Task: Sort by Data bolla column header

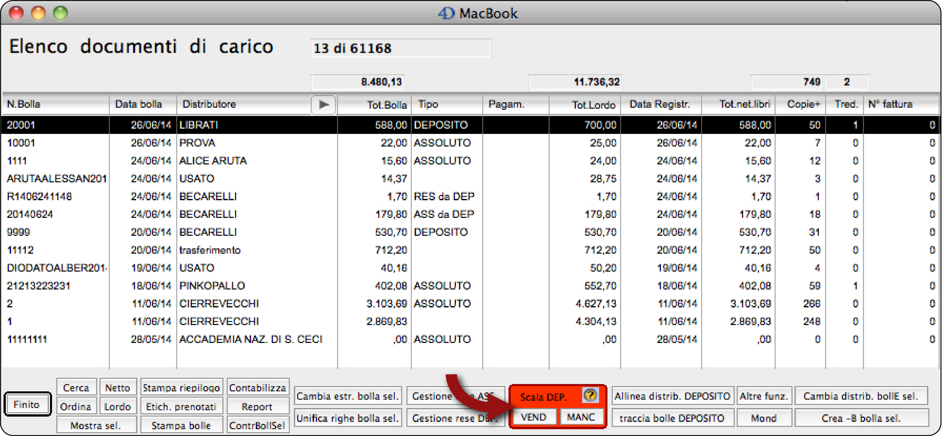Action: click(143, 104)
